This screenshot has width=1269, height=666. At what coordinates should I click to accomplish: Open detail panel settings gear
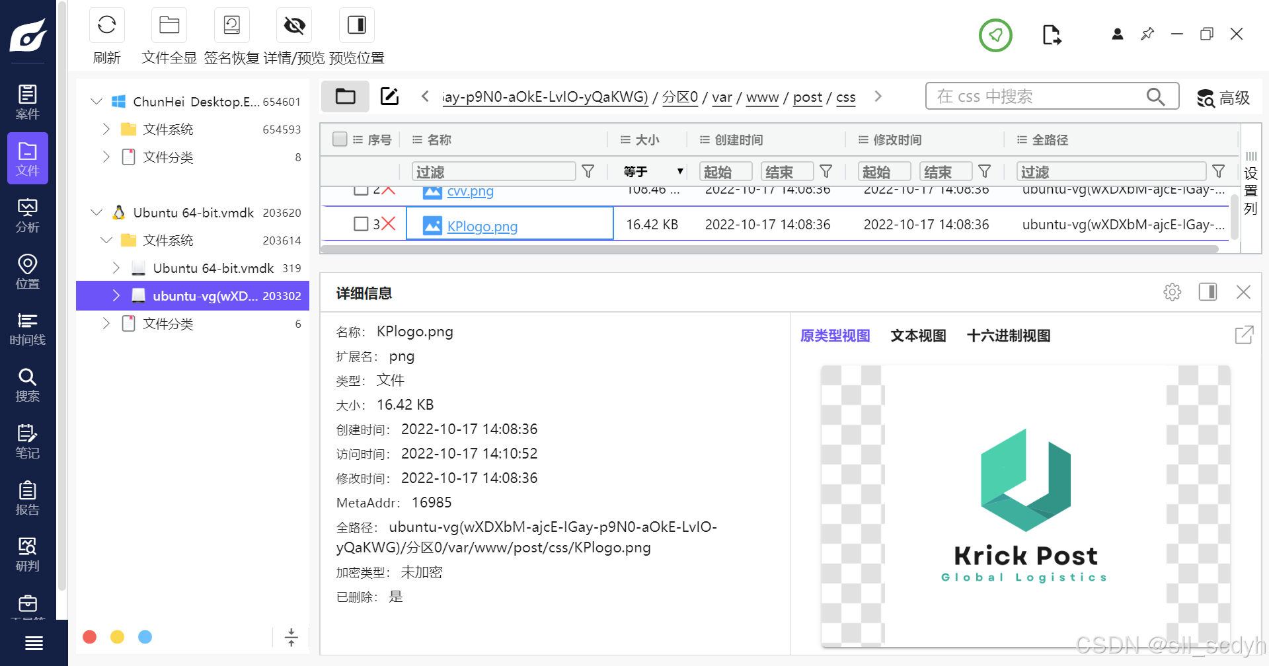point(1173,292)
